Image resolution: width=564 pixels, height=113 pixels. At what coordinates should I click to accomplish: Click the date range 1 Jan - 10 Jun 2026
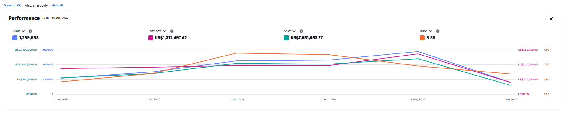[x=55, y=18]
